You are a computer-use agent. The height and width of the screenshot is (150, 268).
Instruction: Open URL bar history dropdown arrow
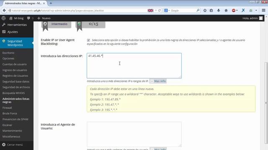(x=156, y=10)
